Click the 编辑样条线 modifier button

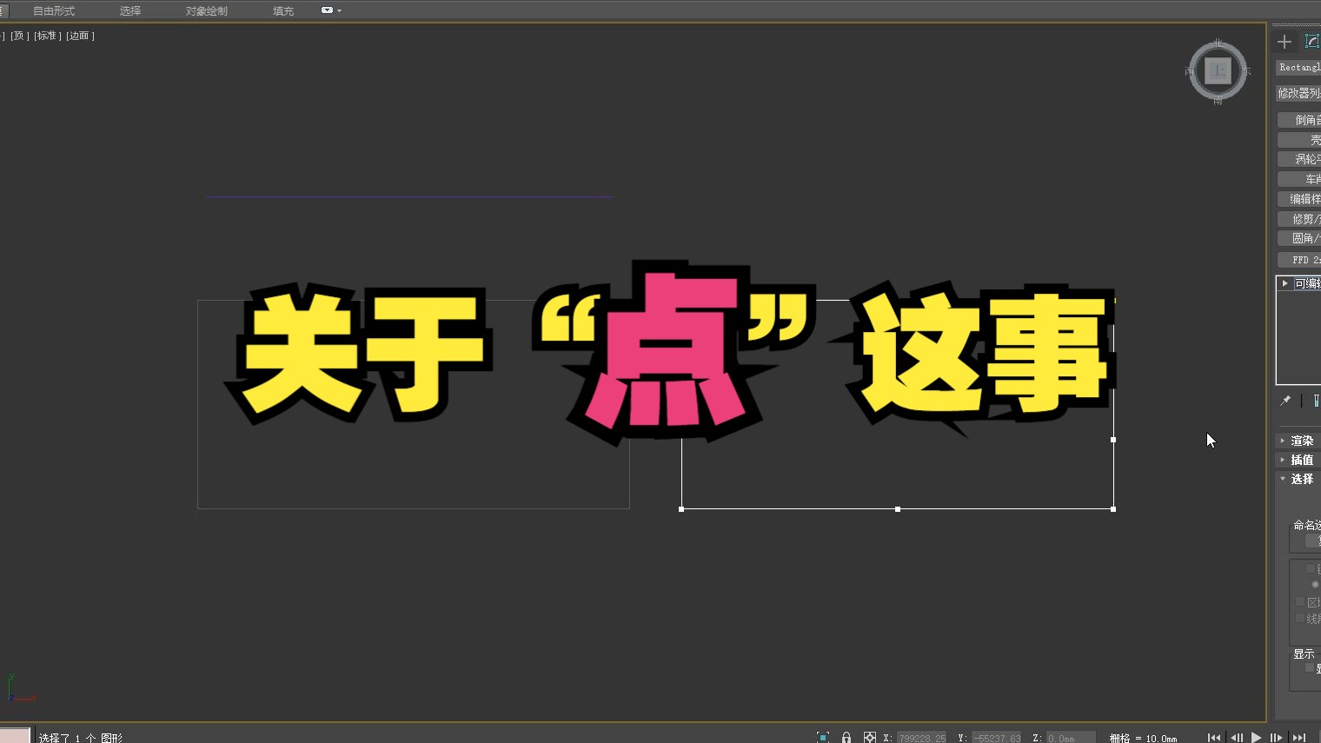click(x=1301, y=198)
